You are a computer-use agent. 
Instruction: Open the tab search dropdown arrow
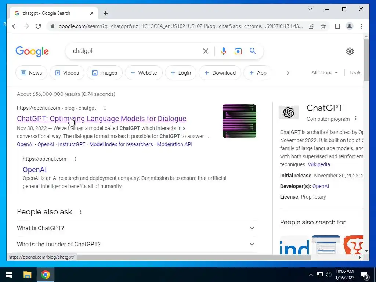310,9
